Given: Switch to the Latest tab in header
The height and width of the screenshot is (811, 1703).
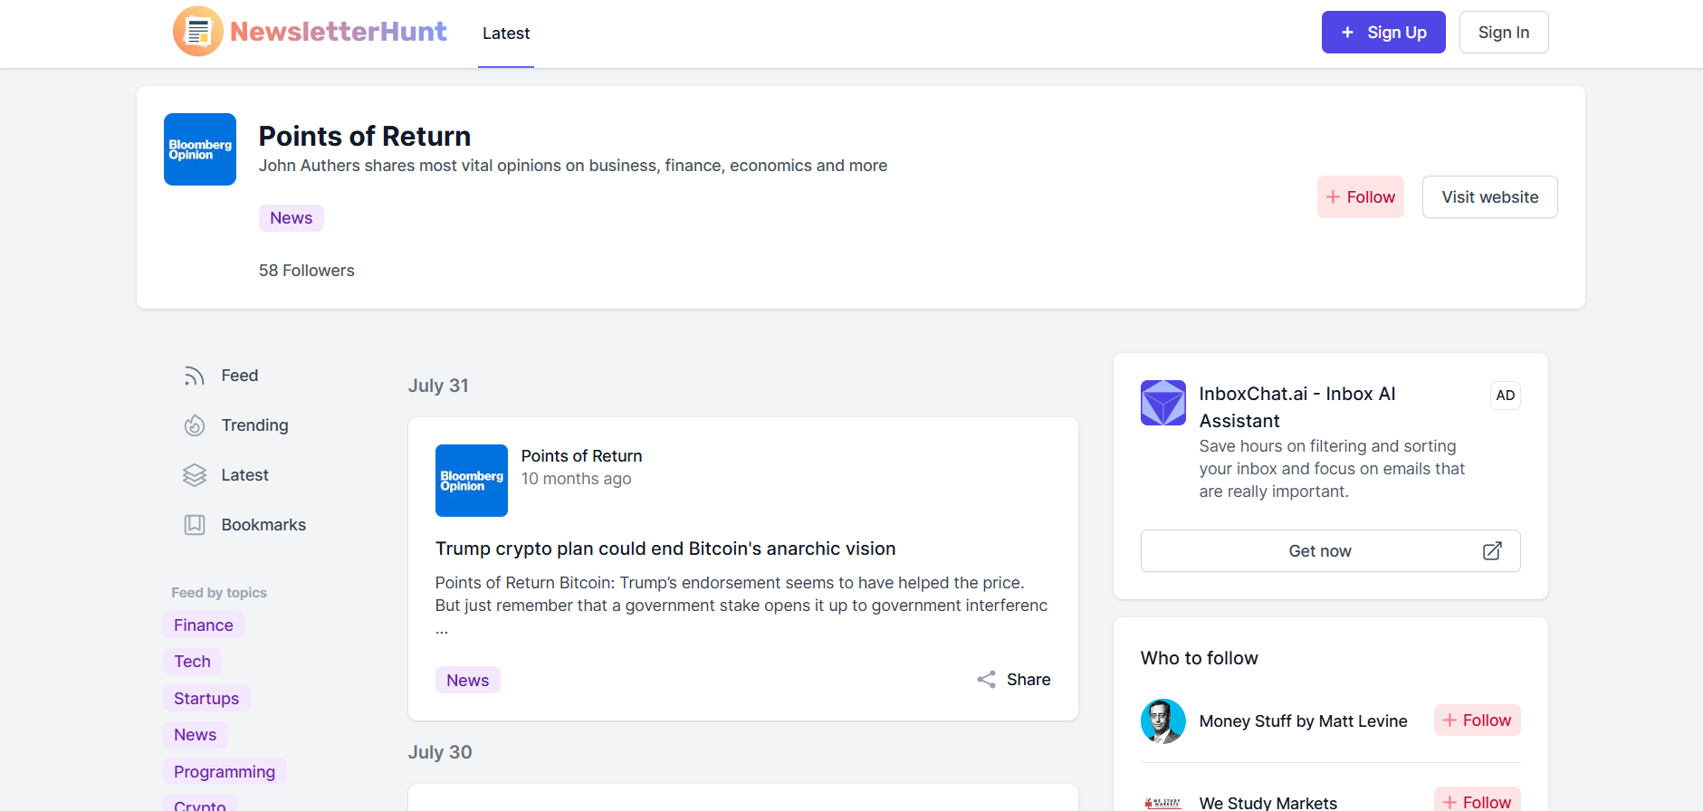Looking at the screenshot, I should (x=506, y=33).
